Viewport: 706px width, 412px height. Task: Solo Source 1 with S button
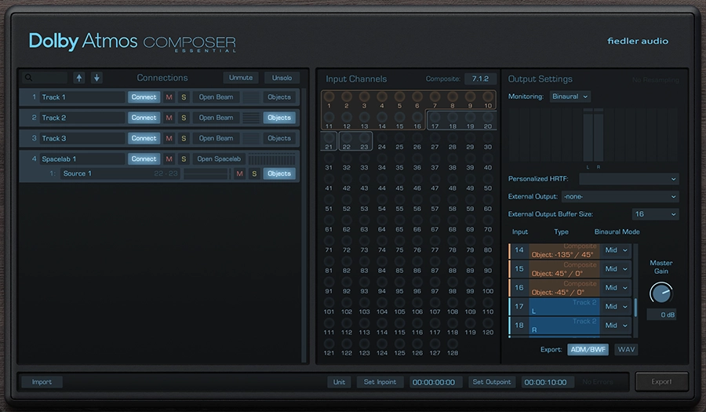[254, 173]
